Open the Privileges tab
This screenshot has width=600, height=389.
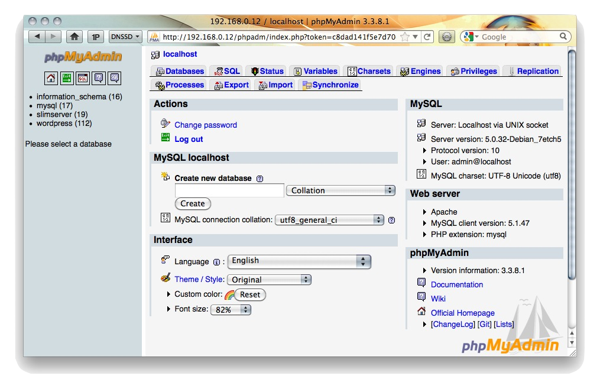473,71
